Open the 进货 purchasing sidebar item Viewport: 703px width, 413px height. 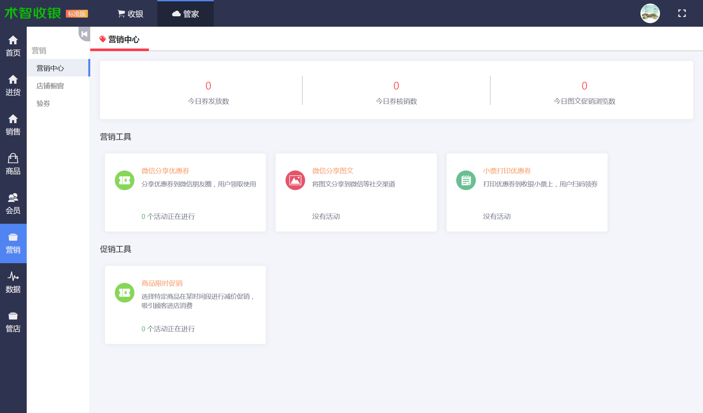(x=13, y=85)
